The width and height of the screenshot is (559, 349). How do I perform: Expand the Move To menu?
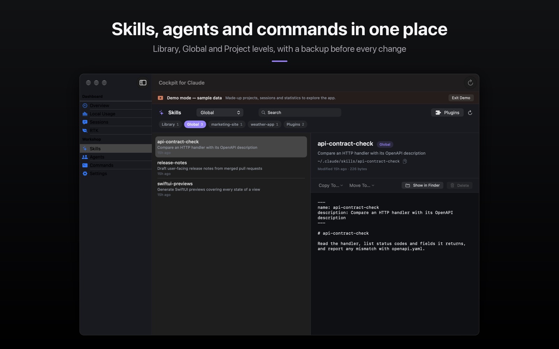click(362, 185)
